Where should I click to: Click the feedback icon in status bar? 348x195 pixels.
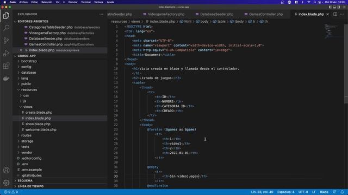334,192
